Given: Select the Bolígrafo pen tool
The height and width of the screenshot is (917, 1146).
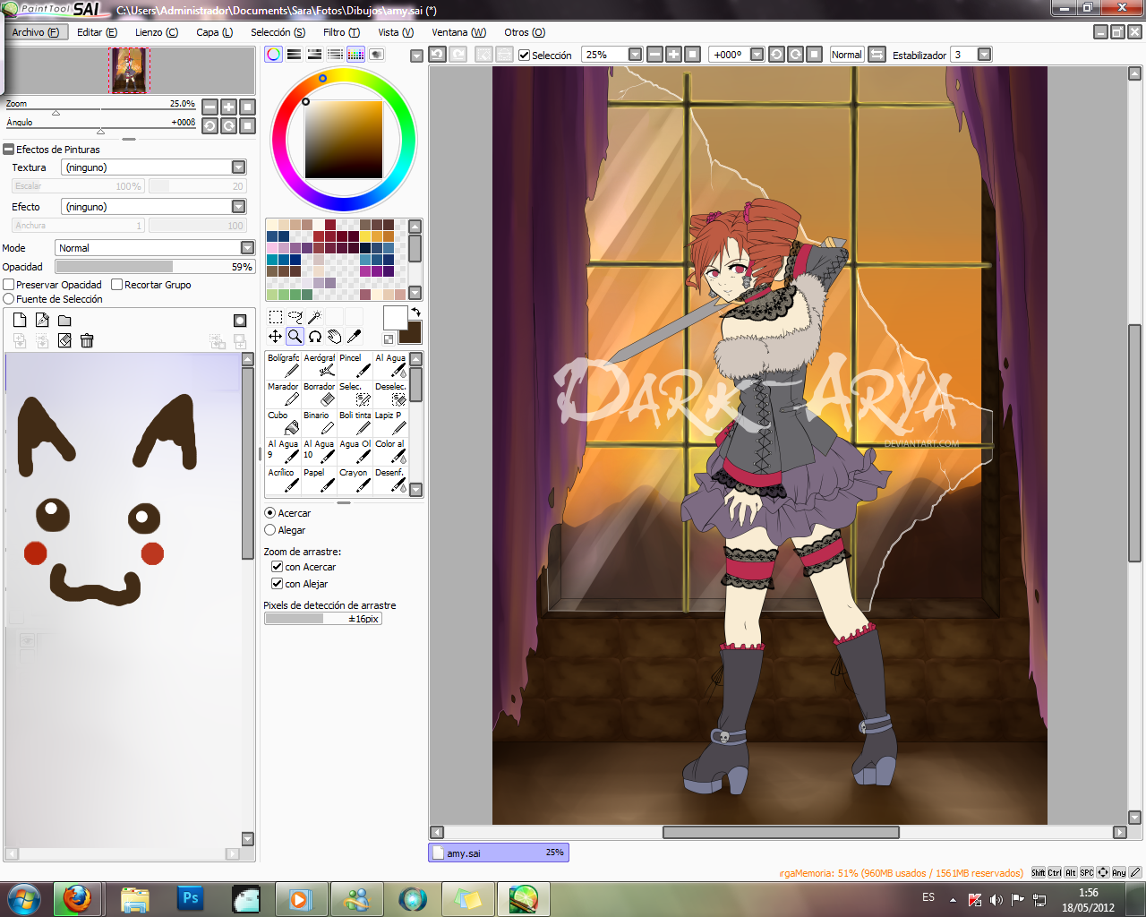Looking at the screenshot, I should [x=283, y=365].
